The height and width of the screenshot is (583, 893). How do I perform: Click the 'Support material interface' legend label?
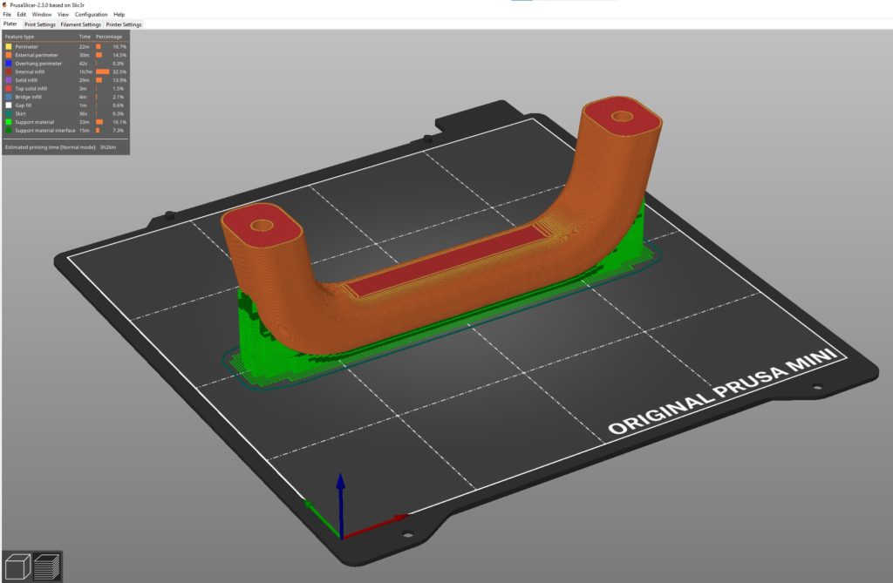coord(45,131)
